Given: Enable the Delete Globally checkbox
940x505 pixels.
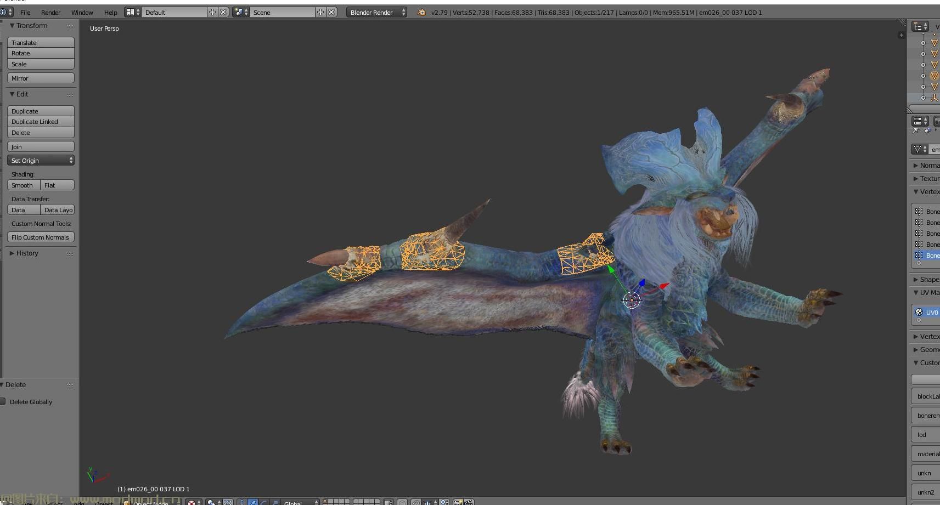Looking at the screenshot, I should tap(3, 401).
